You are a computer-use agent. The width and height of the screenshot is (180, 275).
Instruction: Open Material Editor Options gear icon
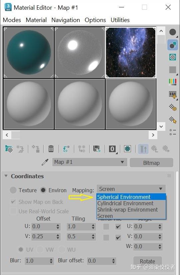pos(173,107)
